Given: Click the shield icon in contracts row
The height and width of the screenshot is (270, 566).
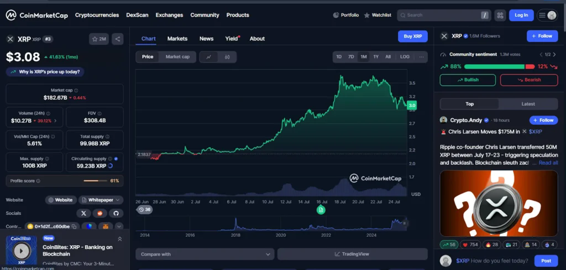Looking at the screenshot, I should [89, 227].
